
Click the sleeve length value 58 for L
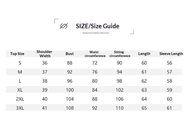tap(169, 81)
